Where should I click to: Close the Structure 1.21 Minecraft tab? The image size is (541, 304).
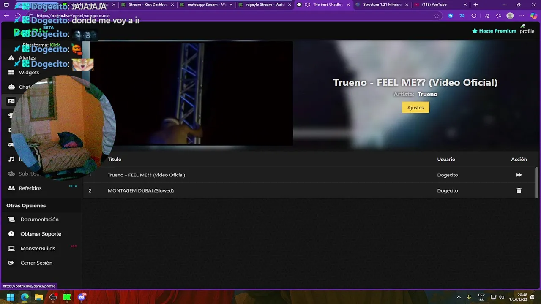click(407, 5)
